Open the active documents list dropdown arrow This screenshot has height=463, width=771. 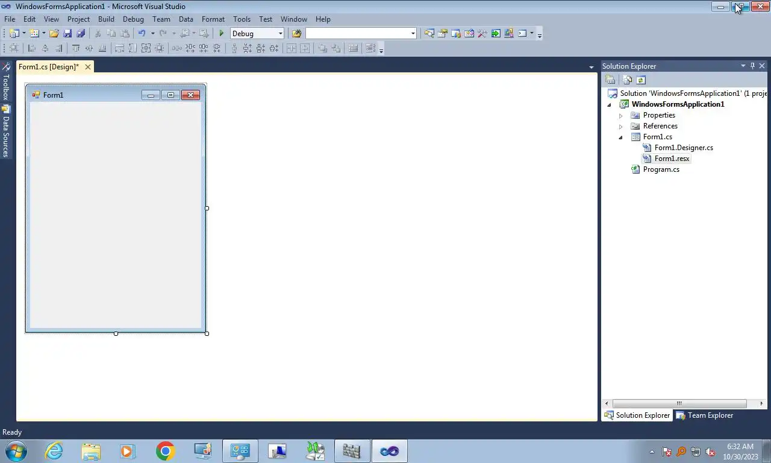click(x=591, y=67)
